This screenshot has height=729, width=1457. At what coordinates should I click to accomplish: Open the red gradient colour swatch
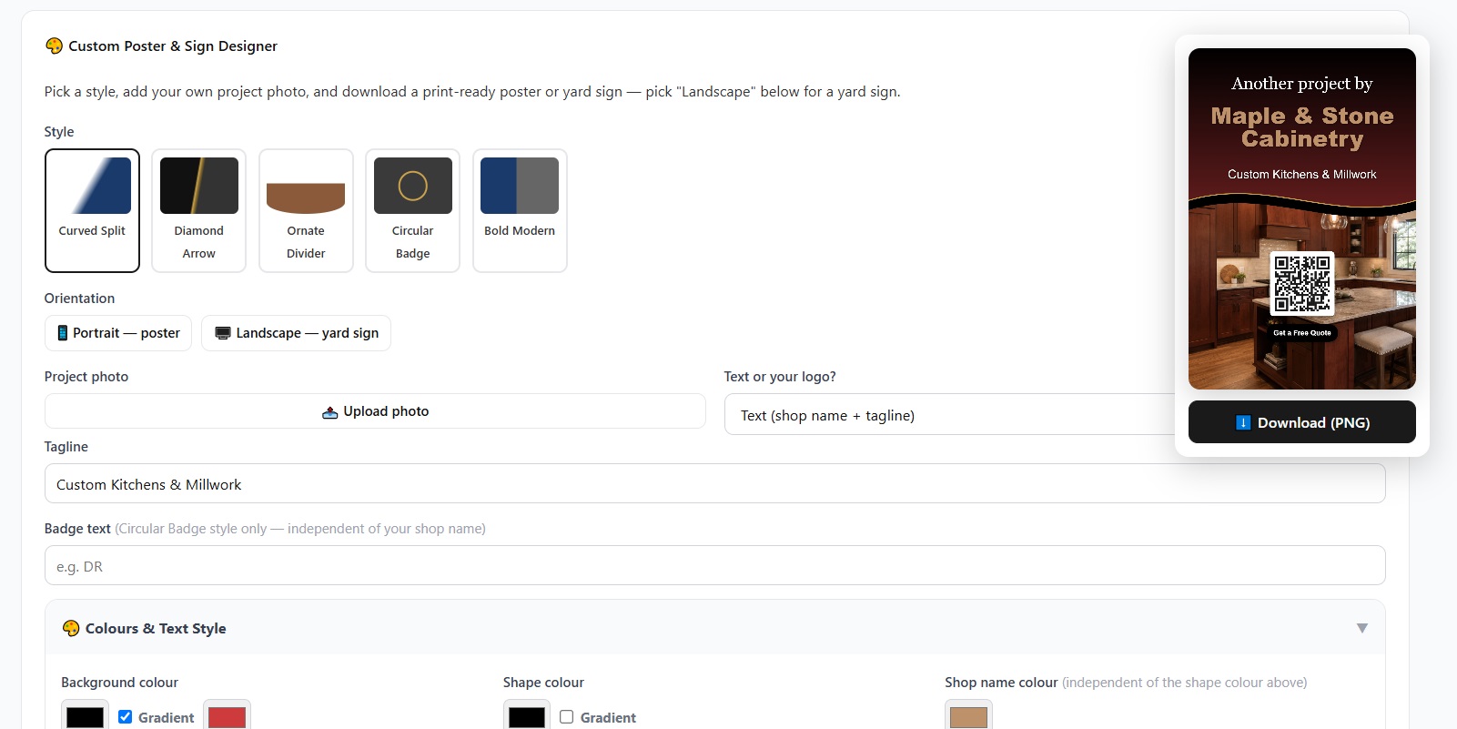[x=228, y=716]
